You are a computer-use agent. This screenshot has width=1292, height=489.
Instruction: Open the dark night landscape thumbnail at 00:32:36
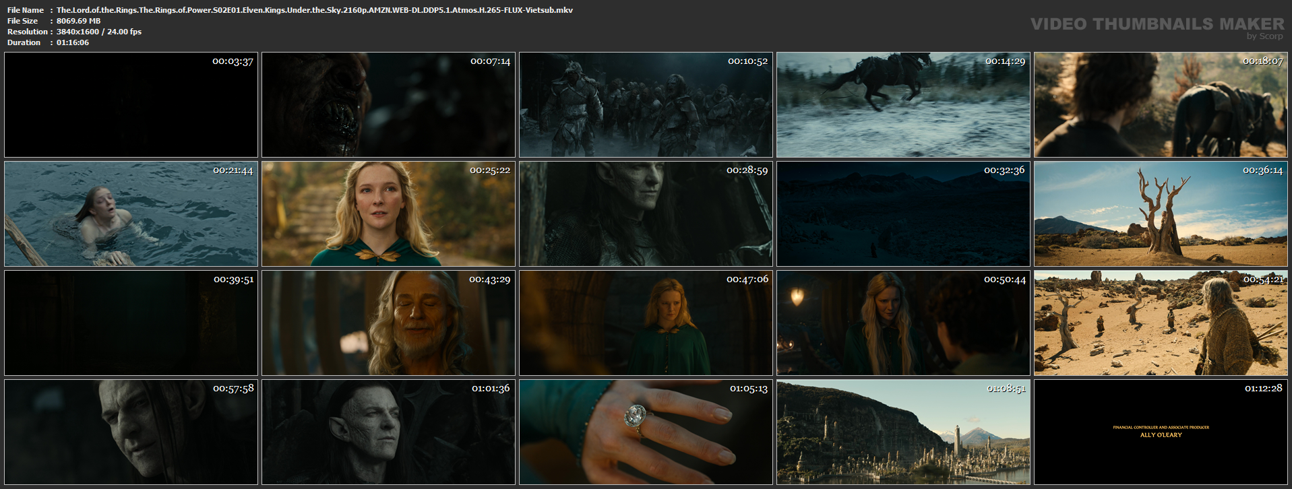point(903,214)
